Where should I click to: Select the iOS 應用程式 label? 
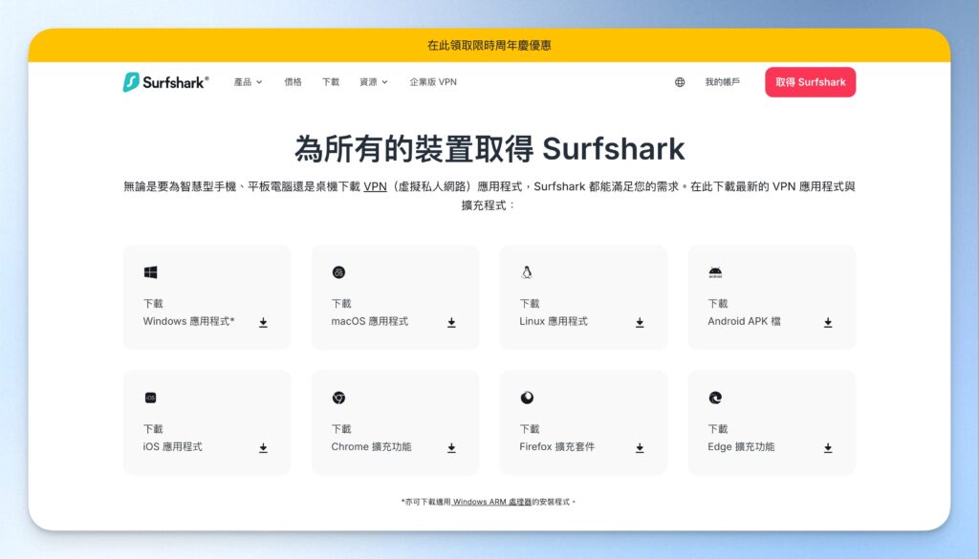[x=172, y=446]
